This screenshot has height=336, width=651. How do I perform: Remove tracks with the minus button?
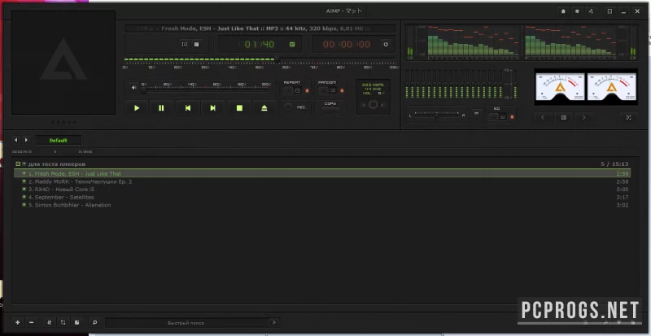(31, 322)
